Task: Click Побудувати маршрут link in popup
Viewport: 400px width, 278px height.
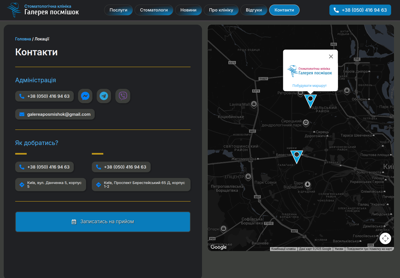Action: pos(309,86)
